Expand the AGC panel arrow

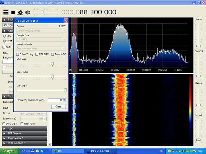[4, 129]
